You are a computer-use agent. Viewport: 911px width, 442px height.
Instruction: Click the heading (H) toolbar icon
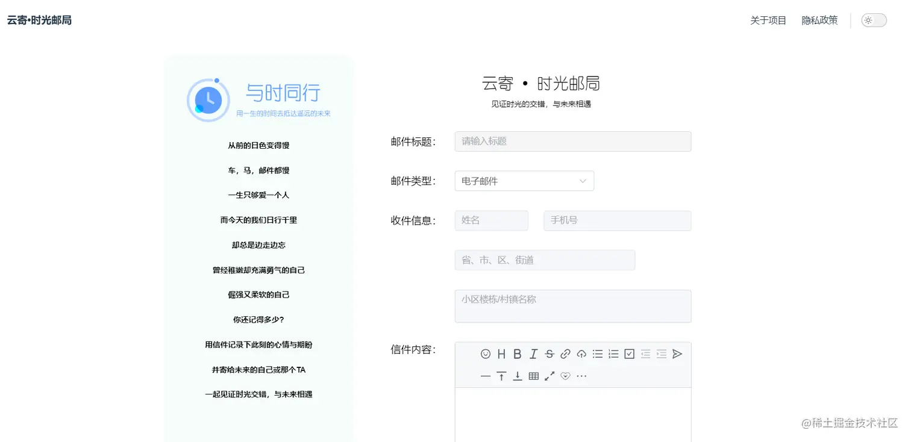point(501,354)
